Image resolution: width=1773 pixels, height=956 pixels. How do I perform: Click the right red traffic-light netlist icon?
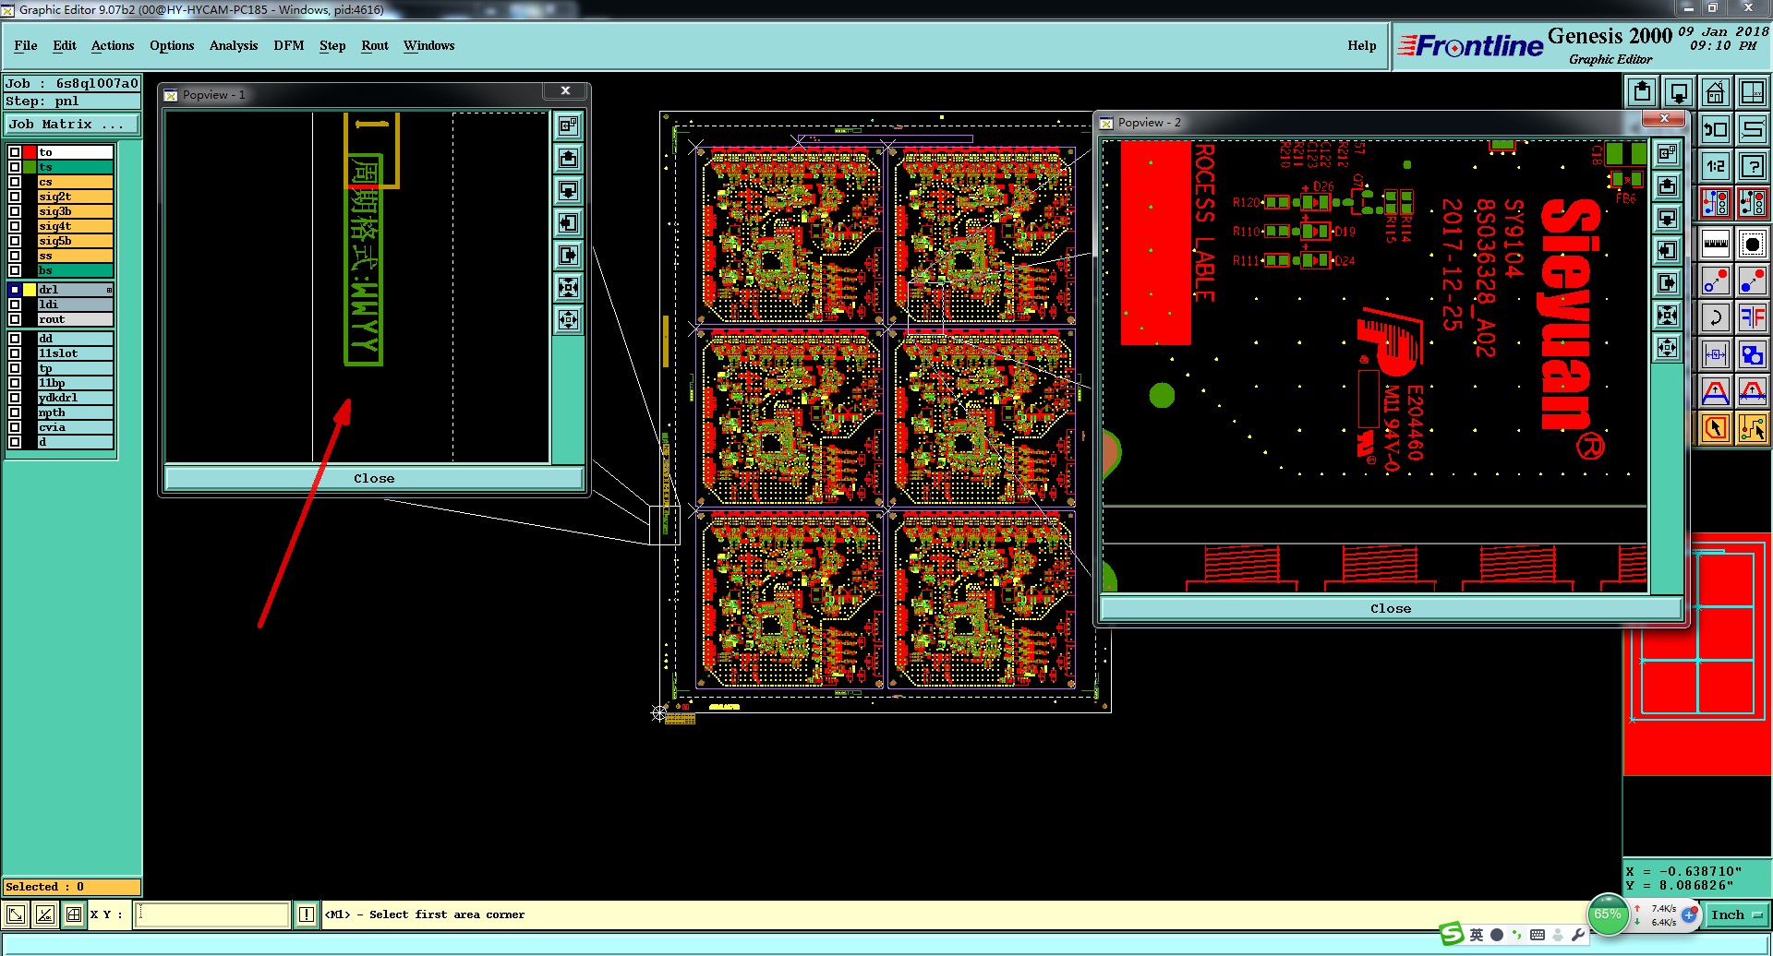pyautogui.click(x=1752, y=203)
